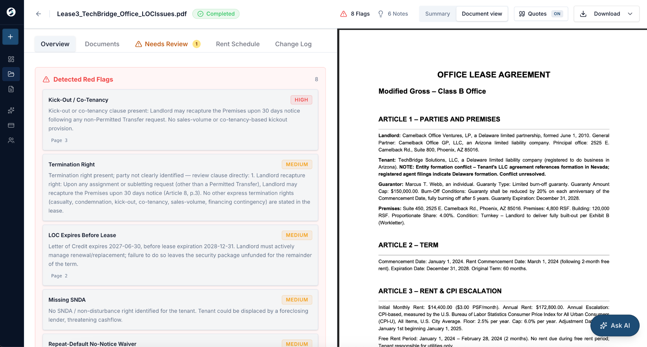This screenshot has width=647, height=347.
Task: Click the app logo at top left
Action: tap(11, 12)
